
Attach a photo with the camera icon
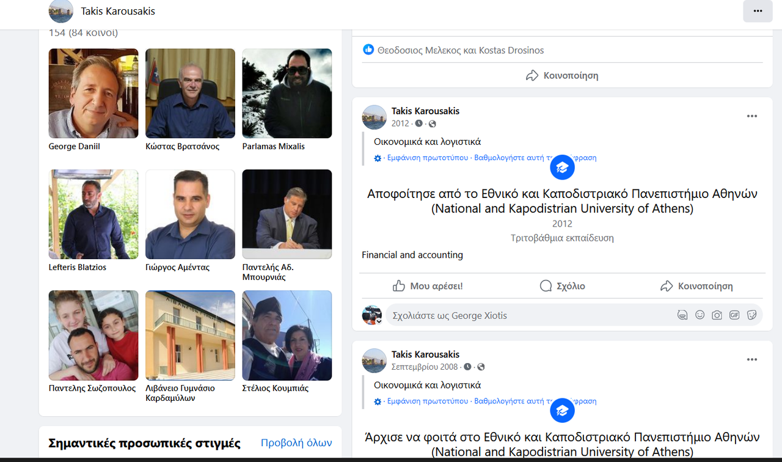717,315
